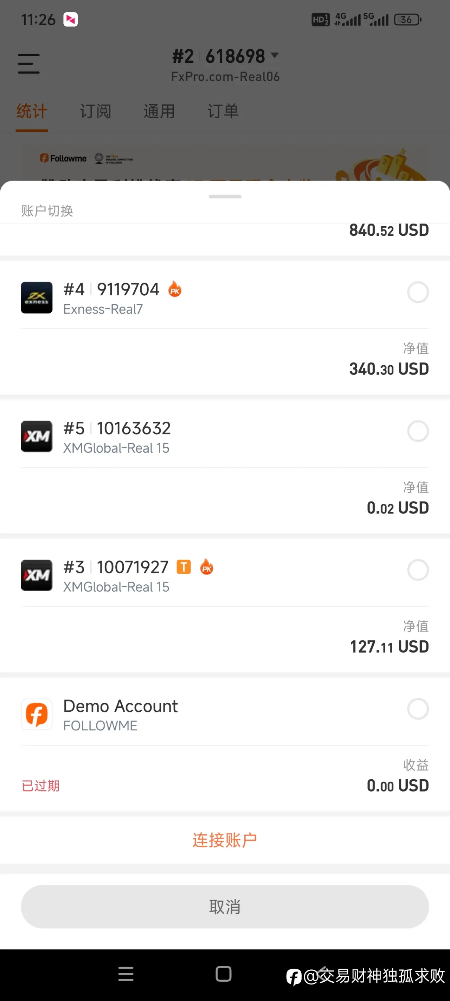Tap the 取消 cancel button
450x1001 pixels.
(225, 907)
